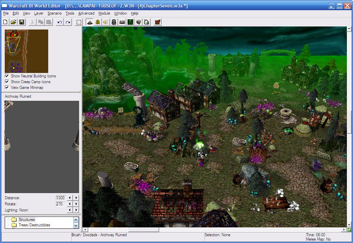Open the Layer menu
This screenshot has width=353, height=243.
coord(39,13)
